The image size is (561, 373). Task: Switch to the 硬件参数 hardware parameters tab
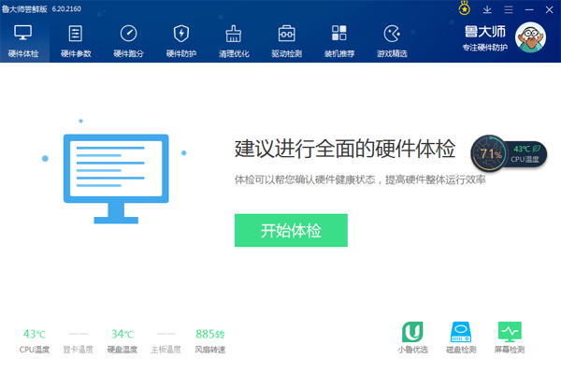point(76,41)
